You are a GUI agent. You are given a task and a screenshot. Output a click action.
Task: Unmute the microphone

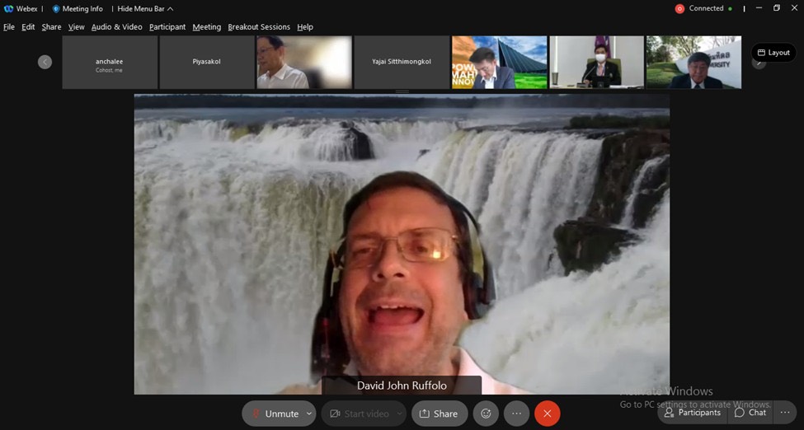pyautogui.click(x=275, y=414)
